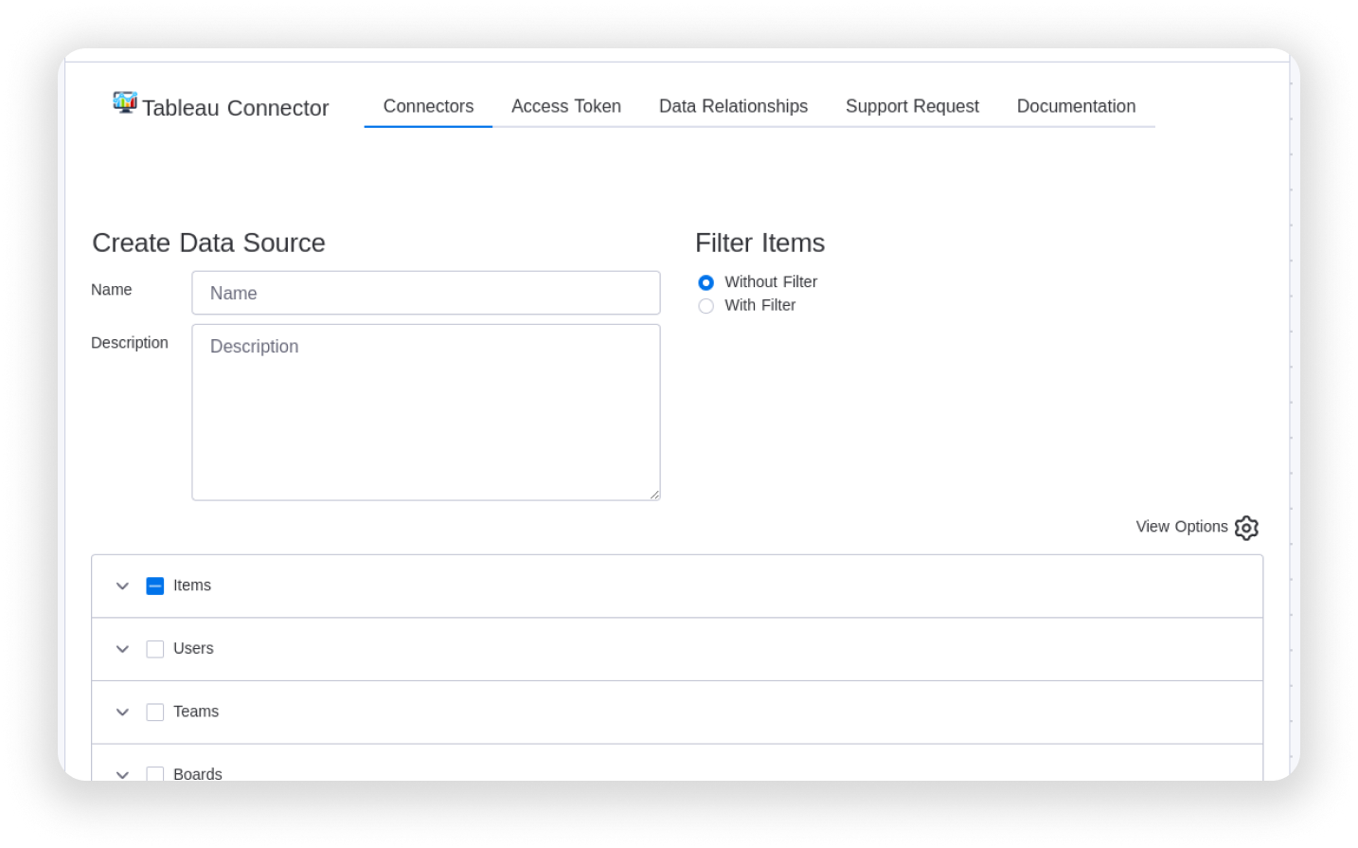The width and height of the screenshot is (1358, 848).
Task: Open View Options gear icon
Action: (x=1246, y=528)
